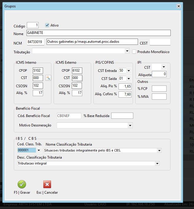194x209 pixels.
Task: Uncheck the Ativo checkbox
Action: pyautogui.click(x=47, y=25)
